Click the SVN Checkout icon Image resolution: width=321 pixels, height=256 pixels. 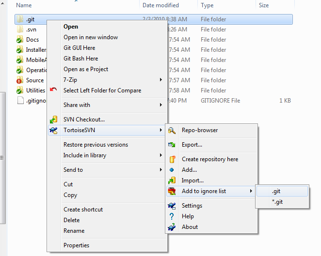click(53, 120)
